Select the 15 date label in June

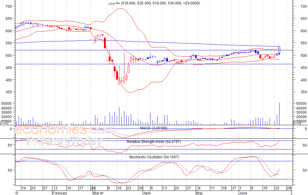[265, 188]
